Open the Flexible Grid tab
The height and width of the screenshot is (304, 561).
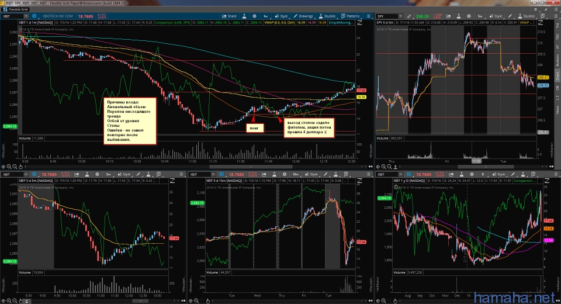tap(15, 9)
